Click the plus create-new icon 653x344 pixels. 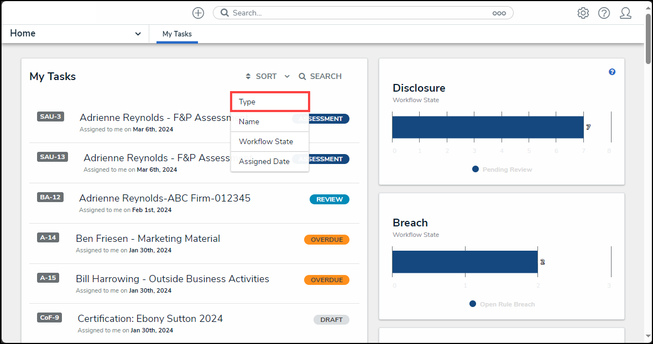pos(198,13)
